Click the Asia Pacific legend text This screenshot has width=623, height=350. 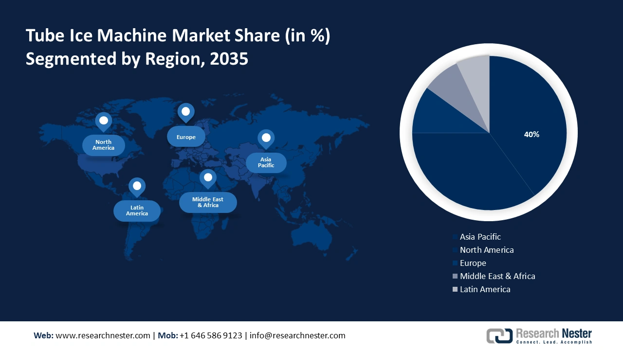(x=480, y=237)
